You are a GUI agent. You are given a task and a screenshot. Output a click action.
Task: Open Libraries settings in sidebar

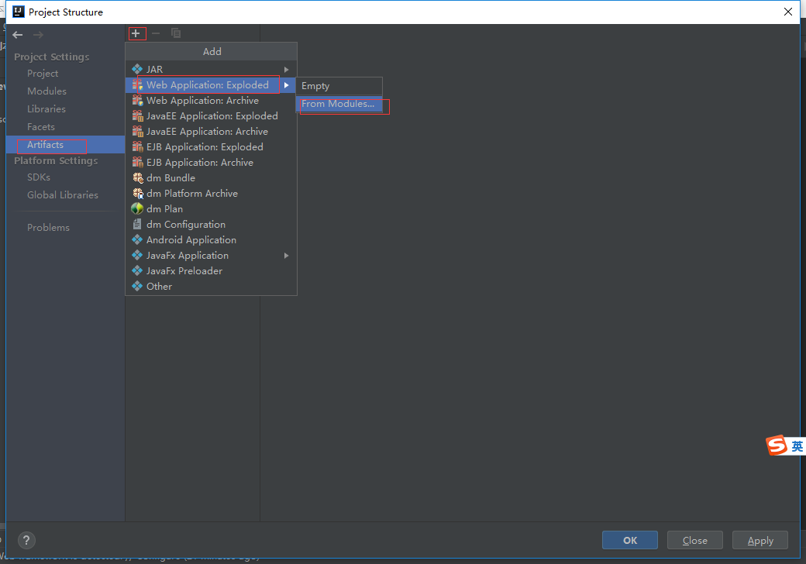[x=46, y=109]
